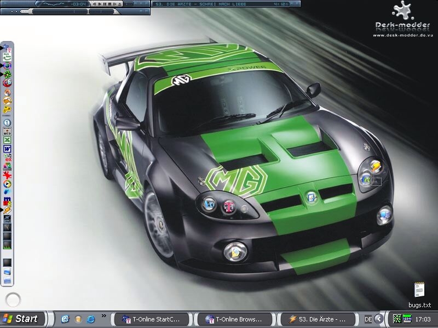Viewport: 438px width, 328px height.
Task: Launch Windows Media Player from sidebar
Action: (7, 184)
